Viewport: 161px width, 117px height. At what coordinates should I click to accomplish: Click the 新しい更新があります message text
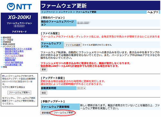(x=120, y=107)
